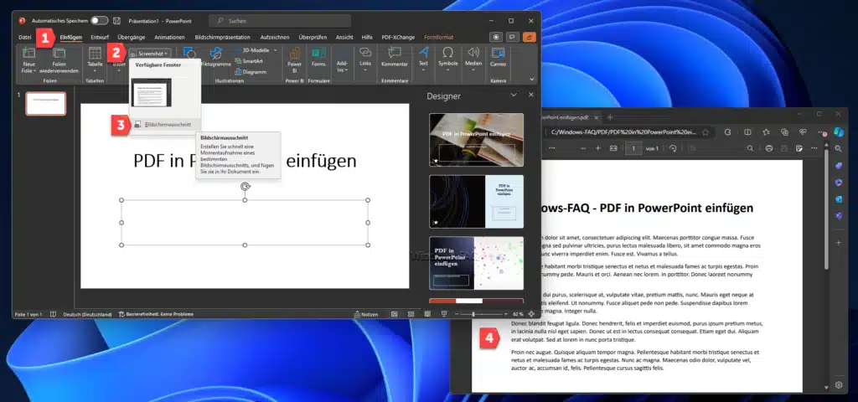Click the Forms ribbon icon
This screenshot has width=858, height=402.
tap(318, 53)
